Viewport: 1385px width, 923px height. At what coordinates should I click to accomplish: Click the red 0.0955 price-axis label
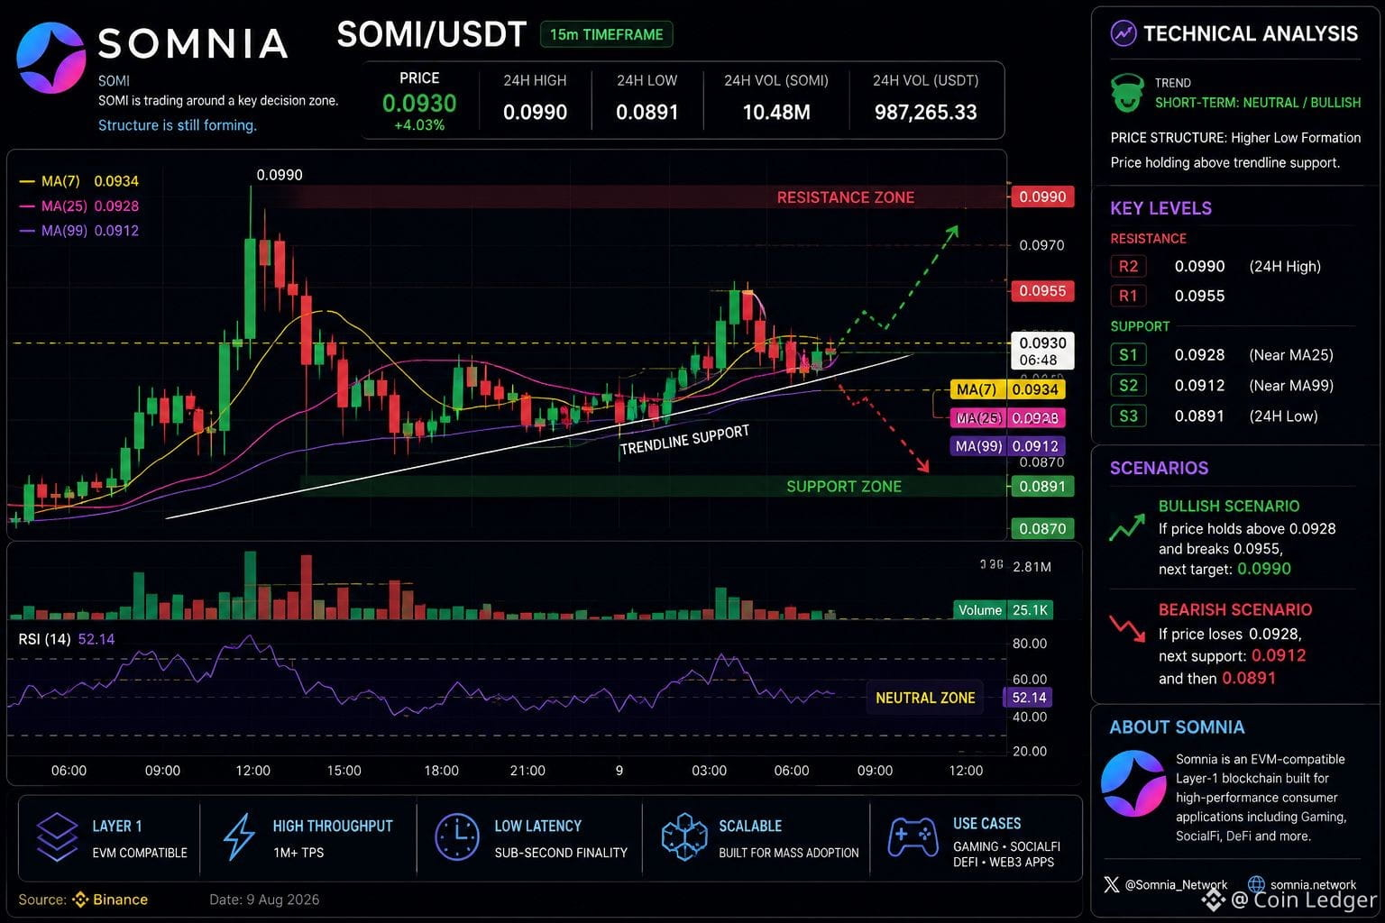pos(1041,291)
